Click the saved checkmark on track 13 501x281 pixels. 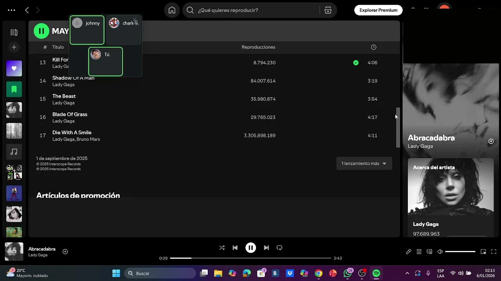(x=356, y=62)
